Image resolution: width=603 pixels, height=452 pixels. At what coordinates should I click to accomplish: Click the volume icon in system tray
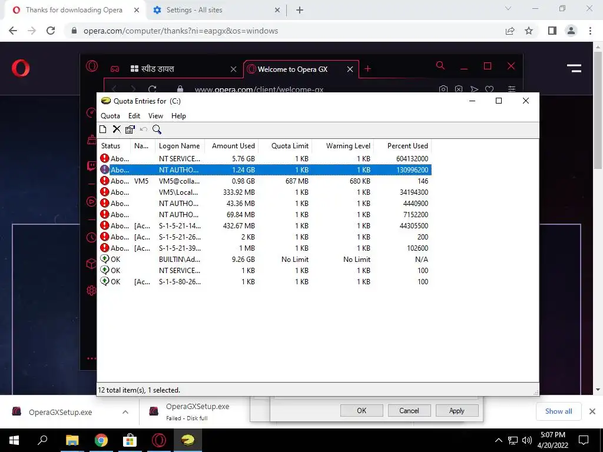[526, 440]
